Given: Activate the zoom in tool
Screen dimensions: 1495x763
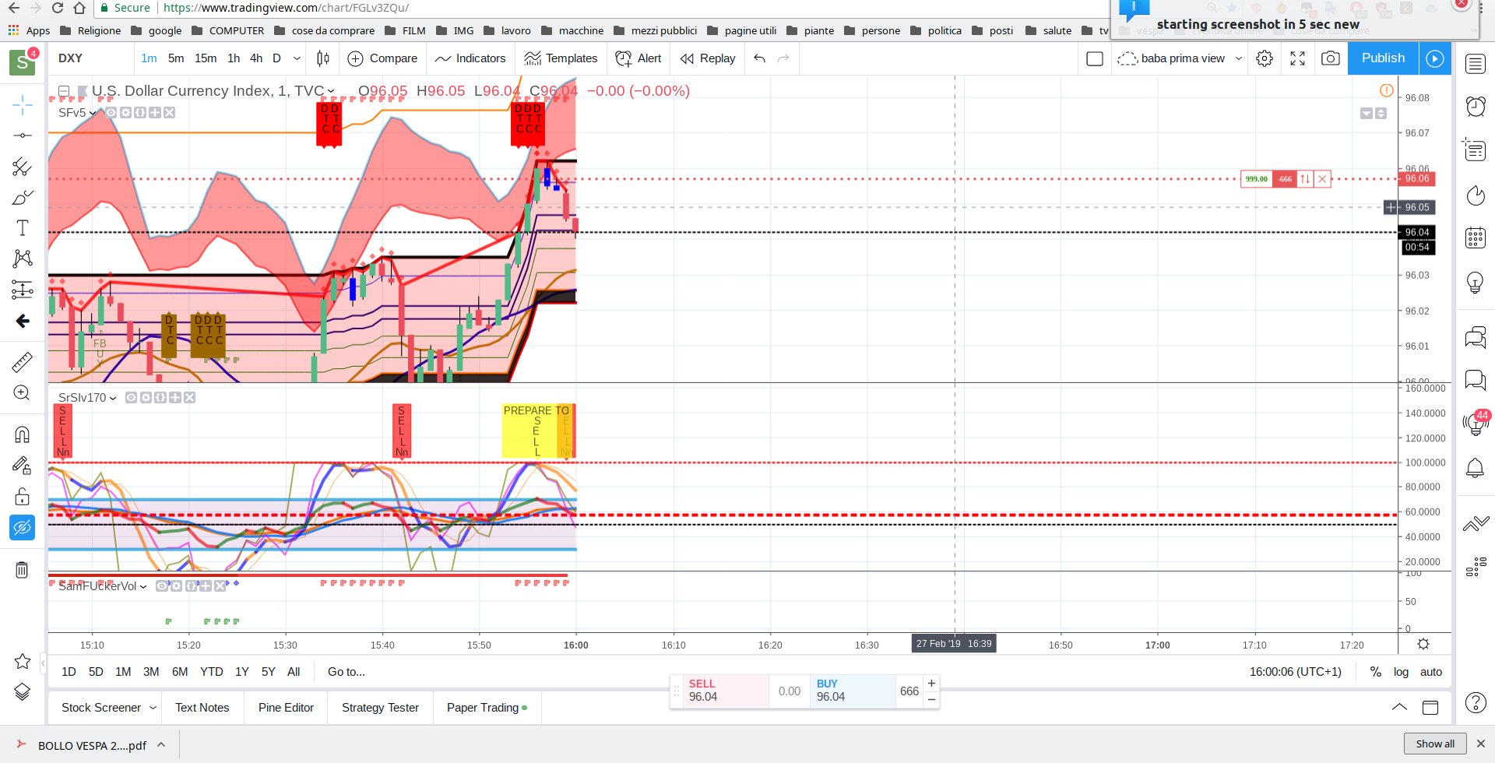Looking at the screenshot, I should pyautogui.click(x=23, y=392).
